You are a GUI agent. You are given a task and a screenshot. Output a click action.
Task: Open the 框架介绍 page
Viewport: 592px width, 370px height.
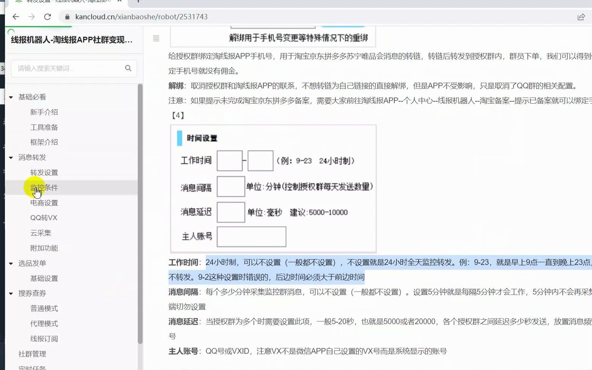(44, 142)
